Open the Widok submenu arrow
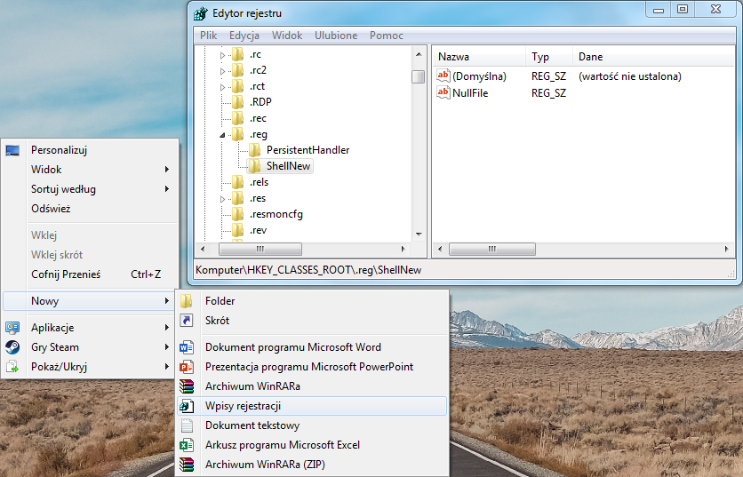The image size is (743, 477). tap(167, 170)
